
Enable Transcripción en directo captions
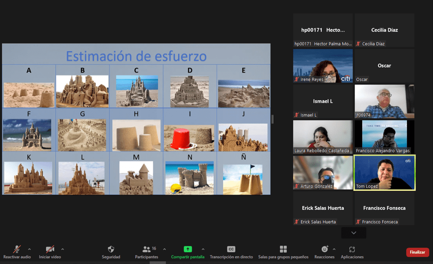pyautogui.click(x=231, y=249)
